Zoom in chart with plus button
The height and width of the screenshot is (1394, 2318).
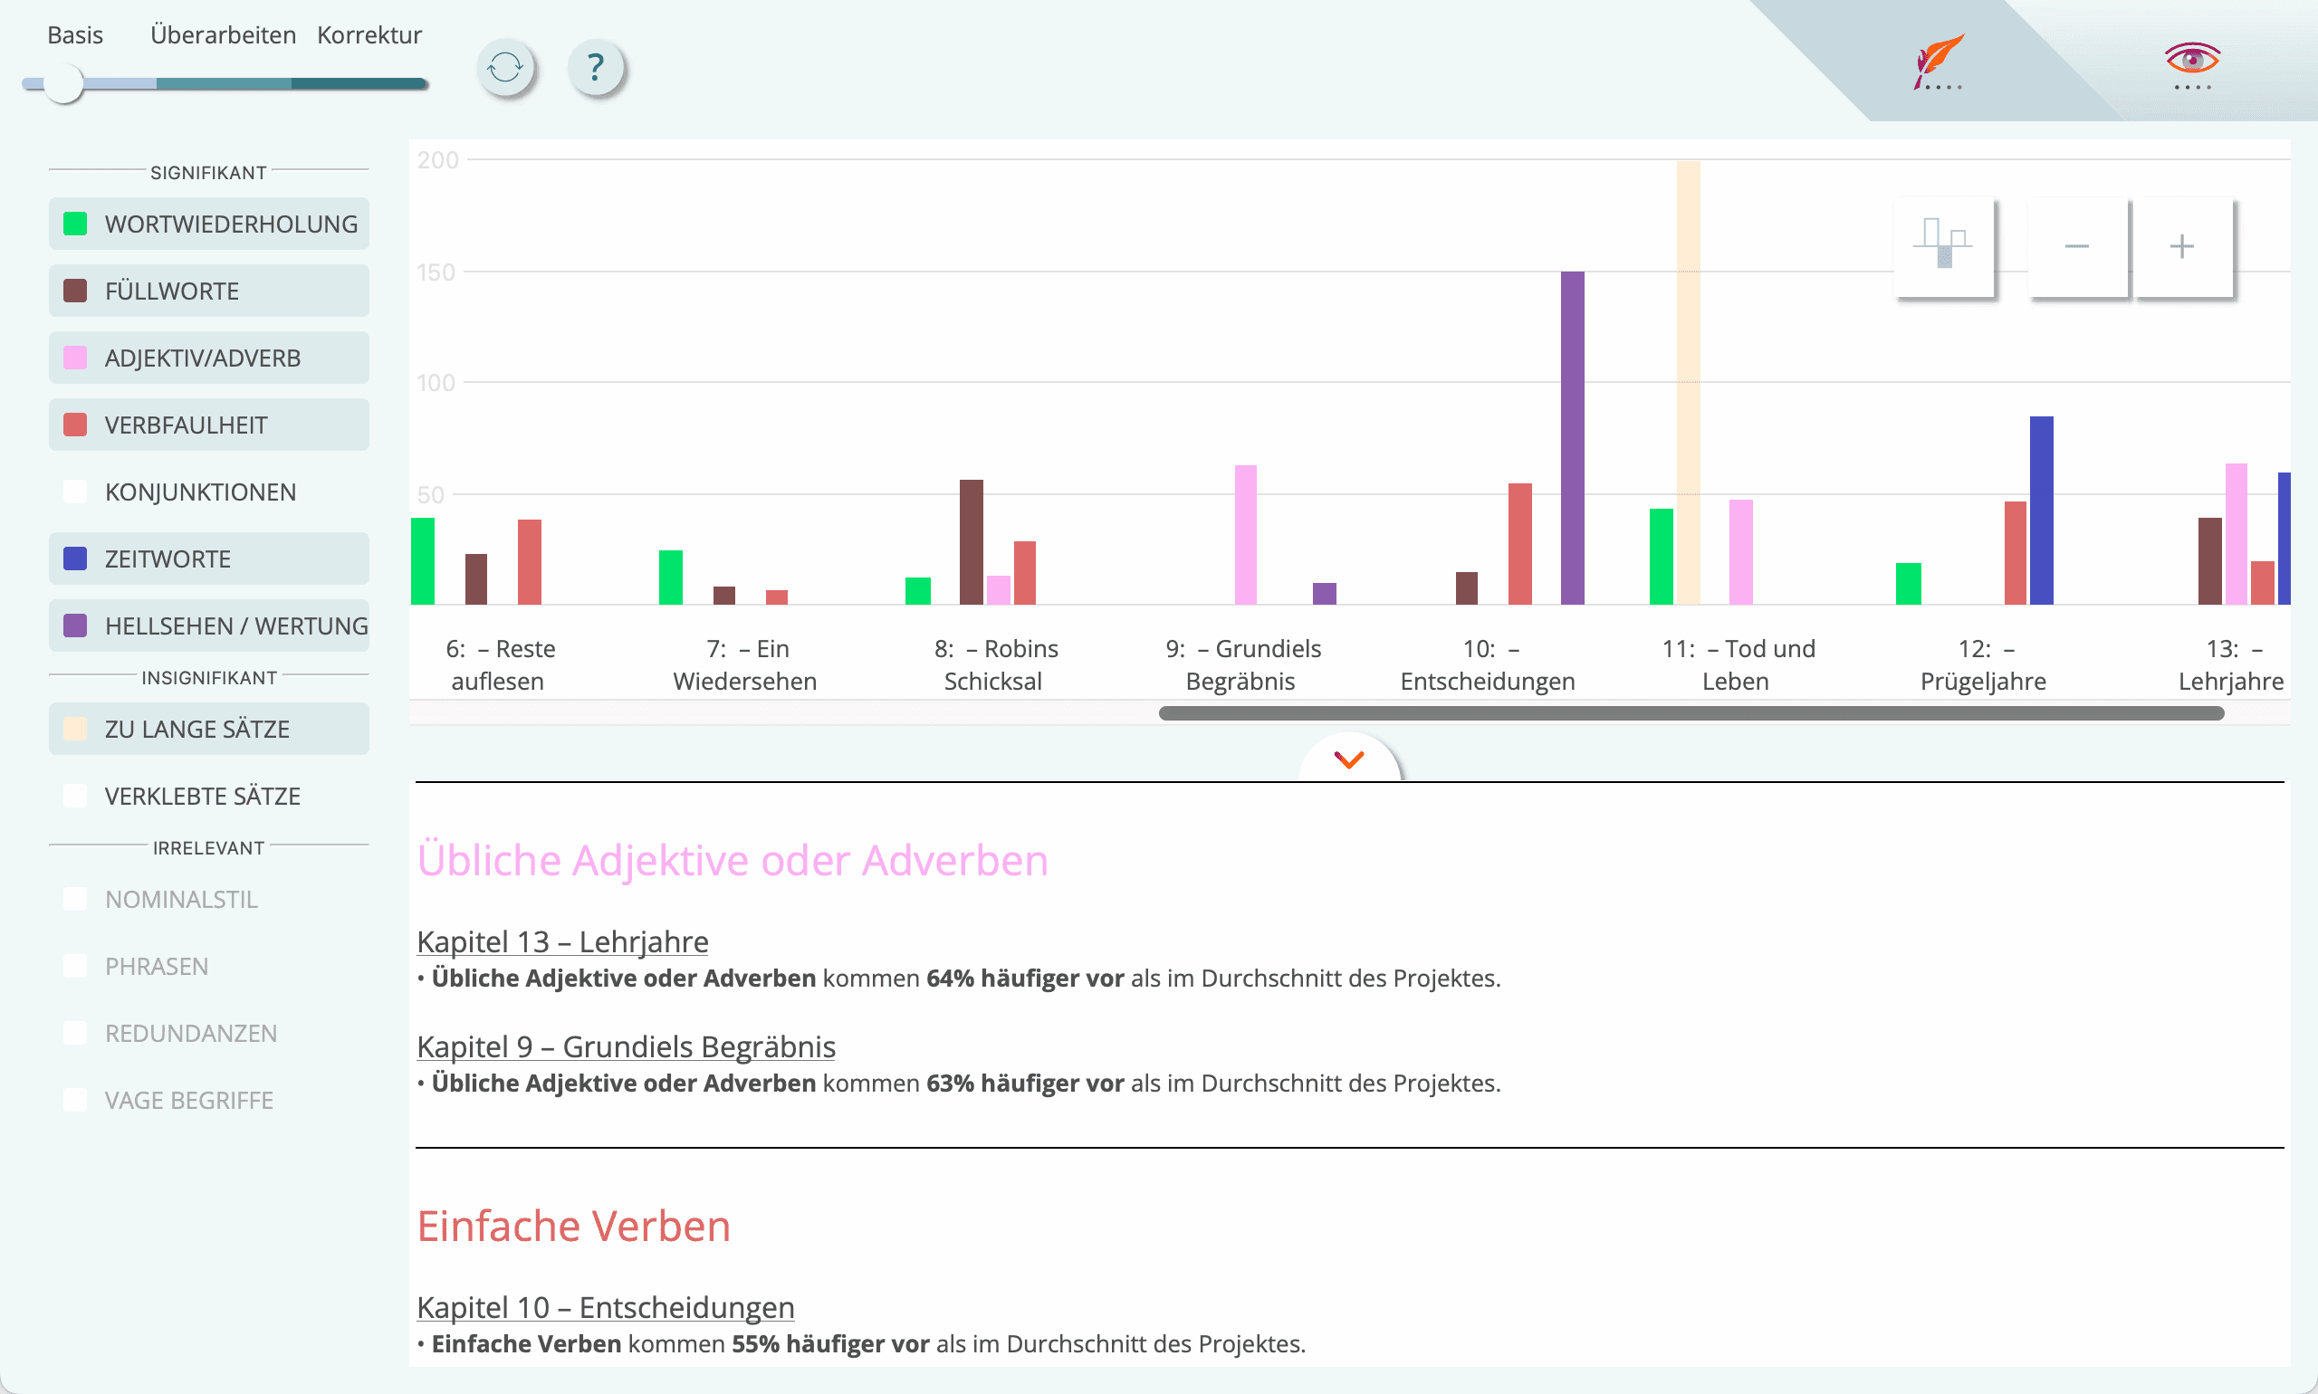point(2182,246)
